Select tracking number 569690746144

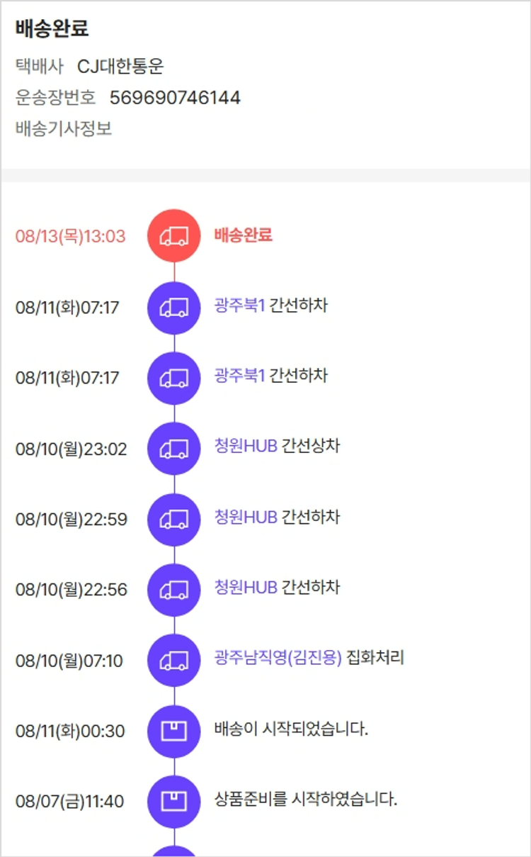(175, 97)
